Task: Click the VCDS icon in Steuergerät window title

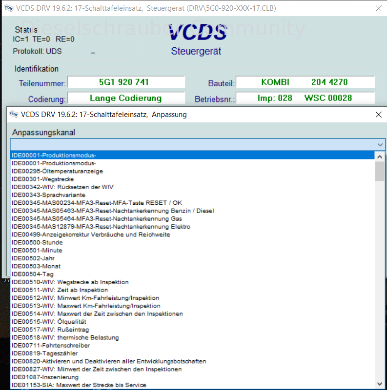Action: pyautogui.click(x=9, y=8)
